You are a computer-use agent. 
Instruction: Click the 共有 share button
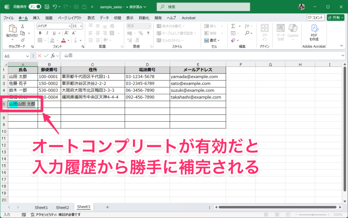tap(335, 18)
